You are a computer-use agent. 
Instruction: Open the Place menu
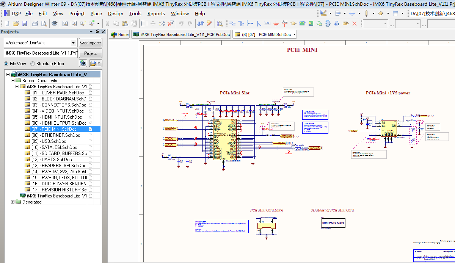pos(96,14)
